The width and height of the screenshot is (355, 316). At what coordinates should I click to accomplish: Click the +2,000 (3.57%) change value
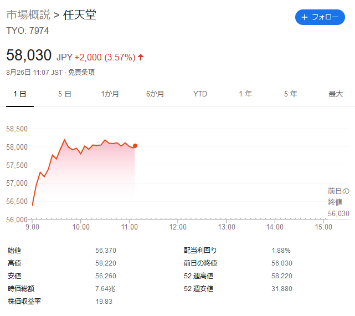(x=105, y=57)
